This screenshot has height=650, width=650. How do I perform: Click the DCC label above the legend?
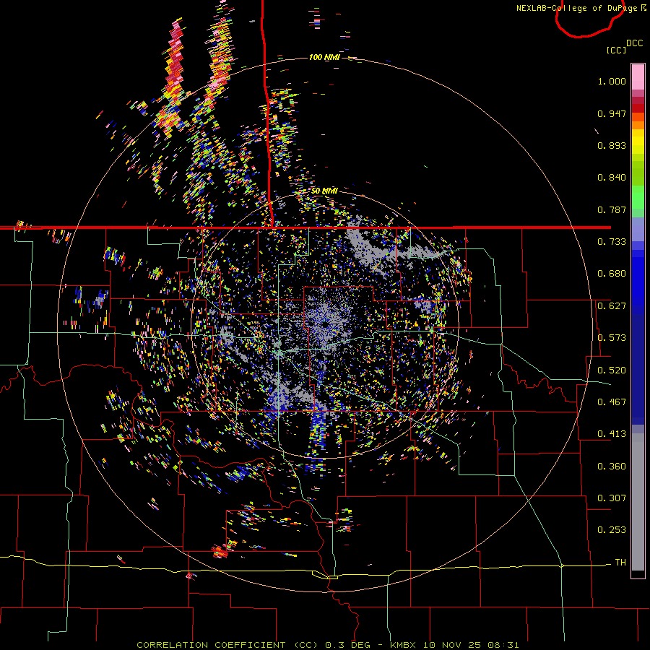pyautogui.click(x=634, y=43)
